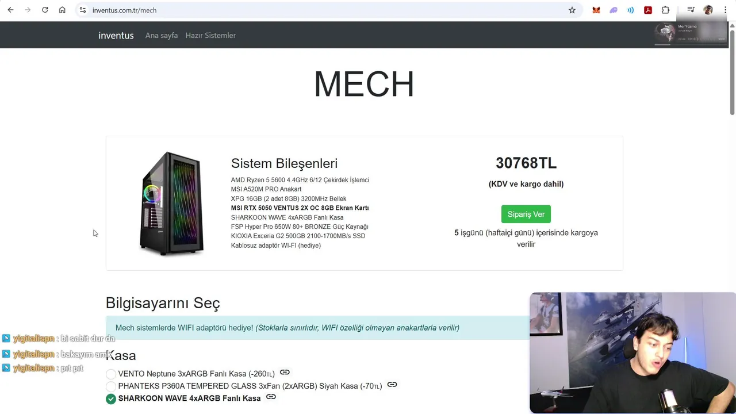This screenshot has width=736, height=414.
Task: Open the Extensions puzzle piece icon
Action: [665, 10]
